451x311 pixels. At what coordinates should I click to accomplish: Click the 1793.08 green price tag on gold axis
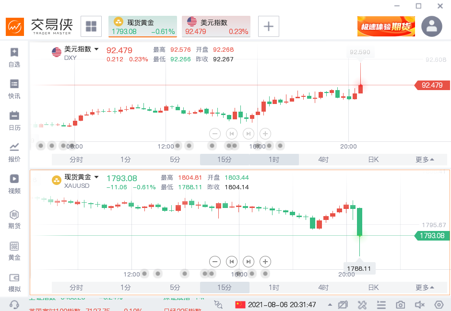(432, 235)
